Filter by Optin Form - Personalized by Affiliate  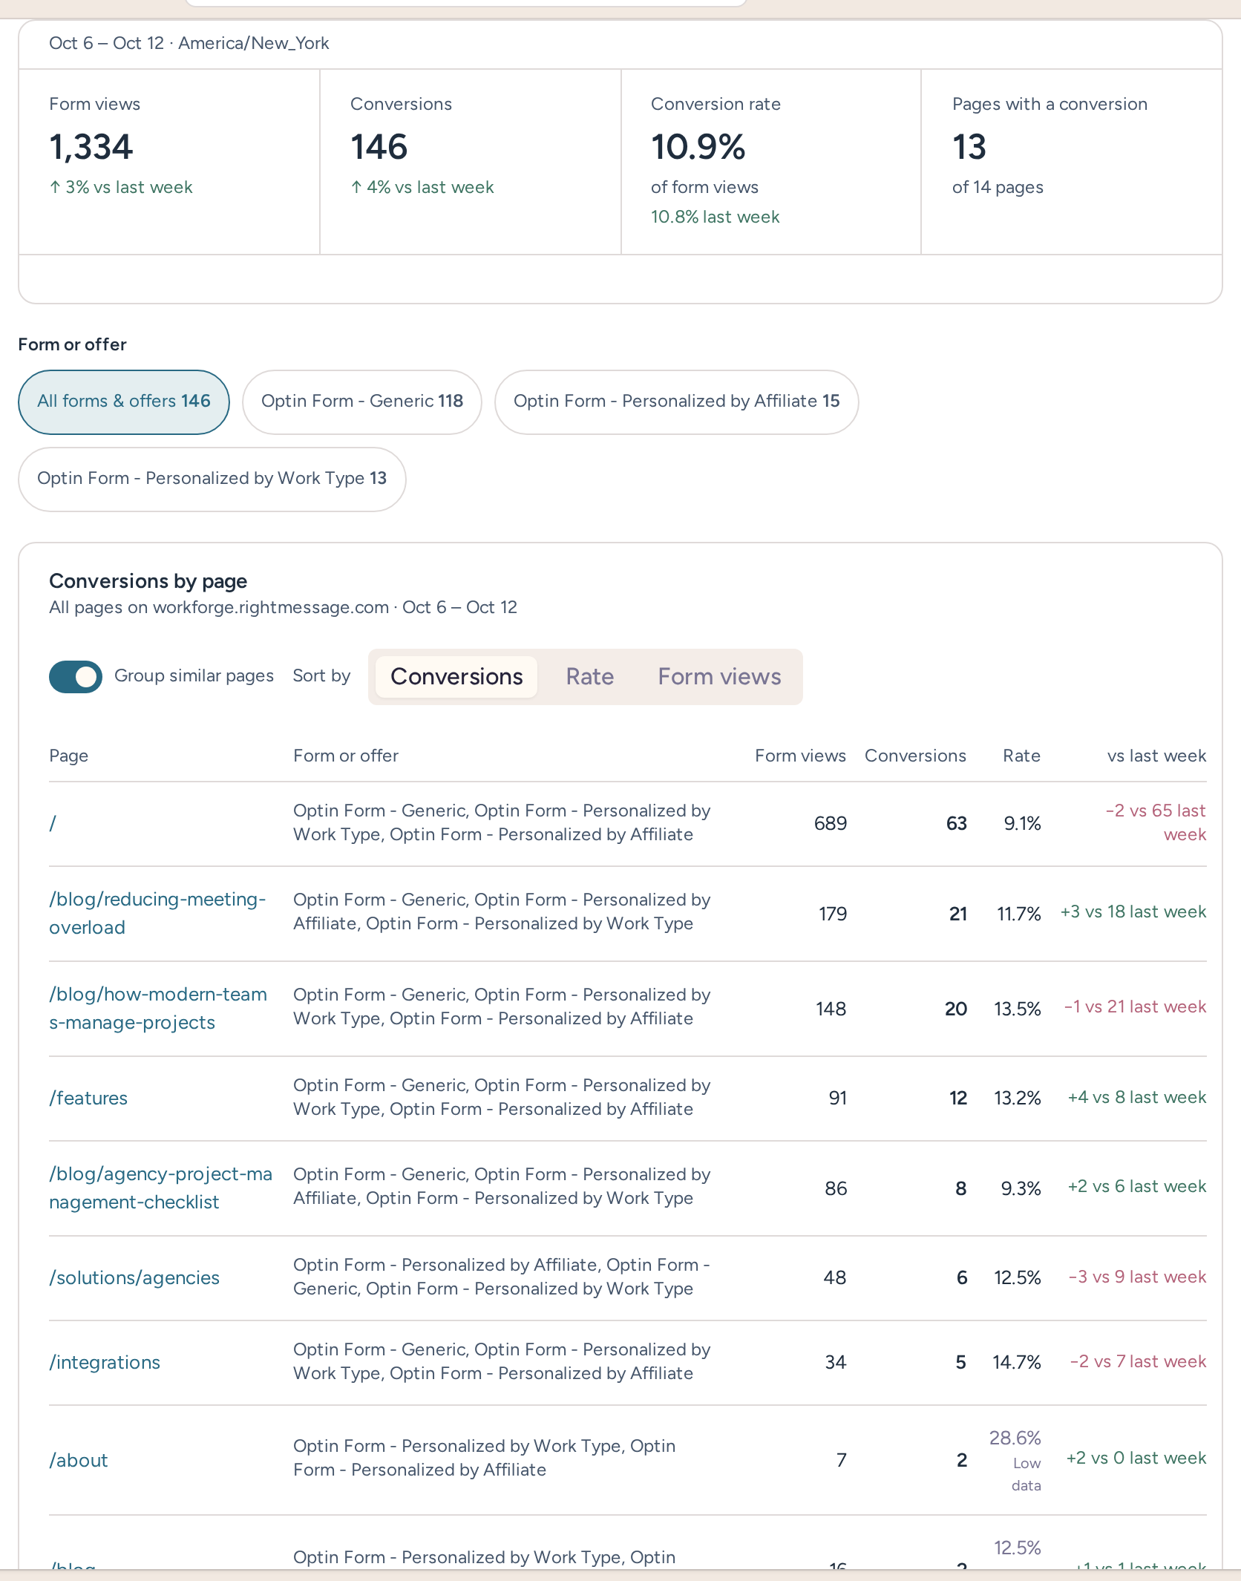pos(677,402)
